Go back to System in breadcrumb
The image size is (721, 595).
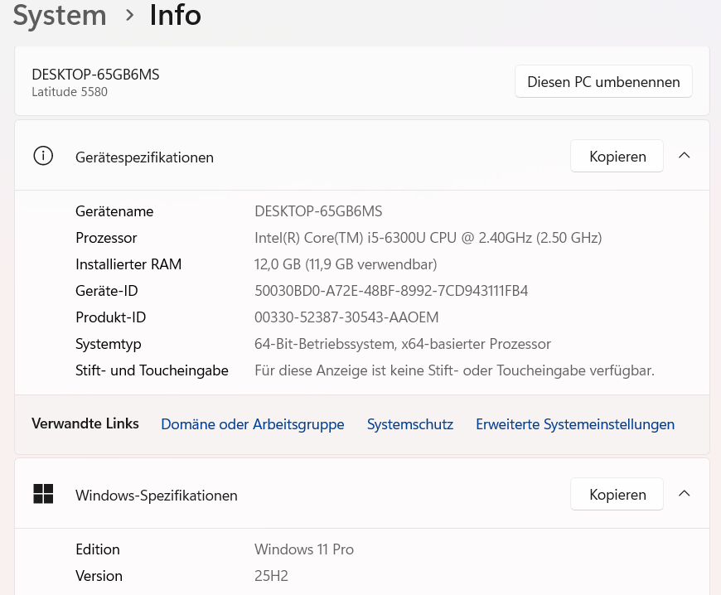click(x=60, y=15)
